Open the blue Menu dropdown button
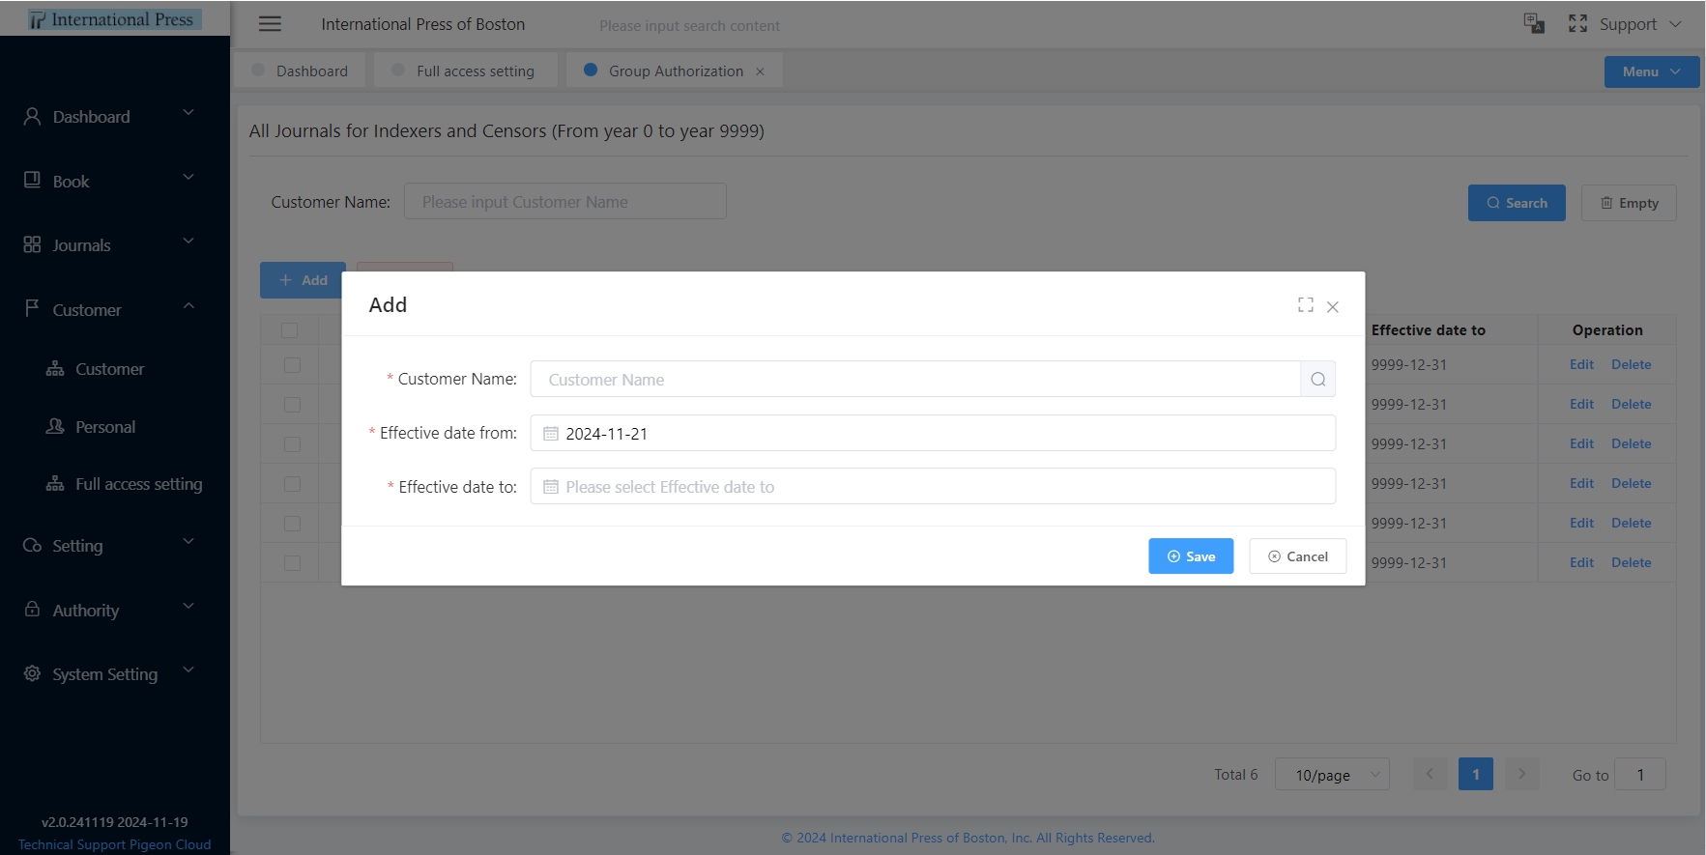 (1651, 71)
